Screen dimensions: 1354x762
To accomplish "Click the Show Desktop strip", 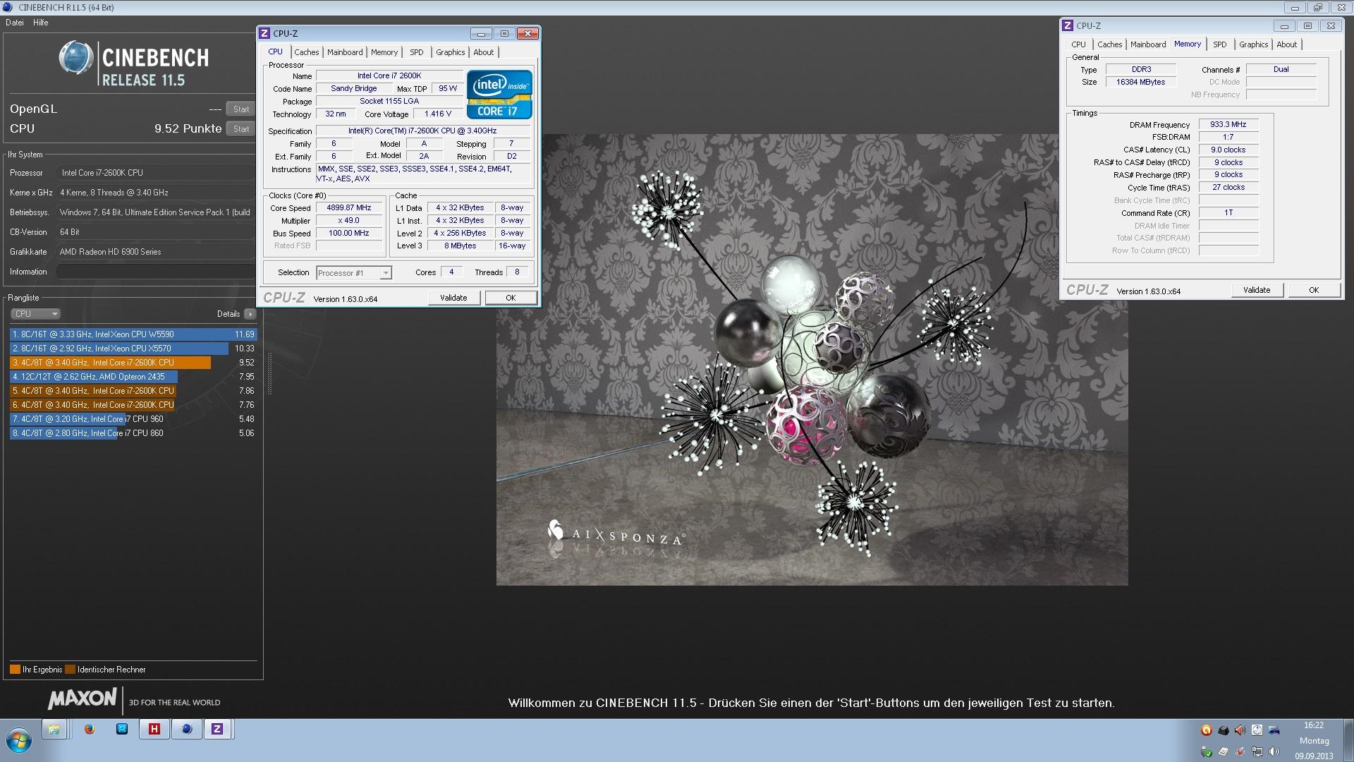I will point(1348,741).
